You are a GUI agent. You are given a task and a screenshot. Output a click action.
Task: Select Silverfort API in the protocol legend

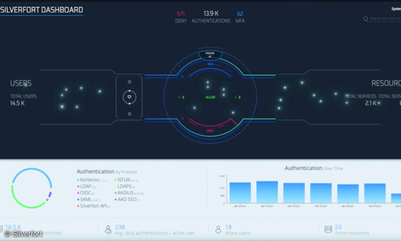coord(94,206)
